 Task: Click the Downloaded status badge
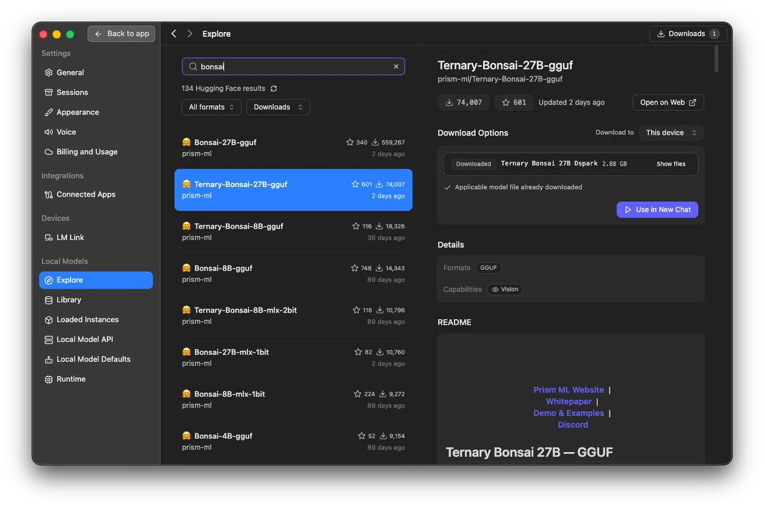[474, 164]
